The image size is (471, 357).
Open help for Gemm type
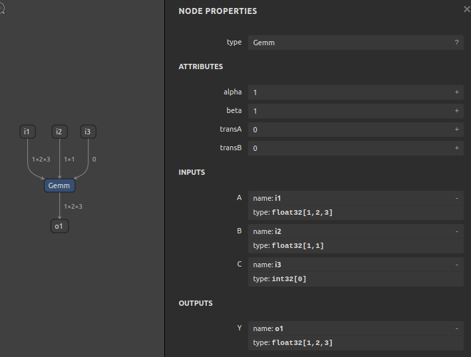[x=456, y=43]
